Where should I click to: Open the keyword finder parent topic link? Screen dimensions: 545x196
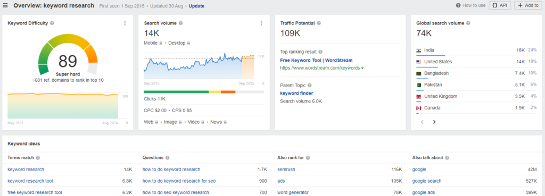tap(296, 93)
